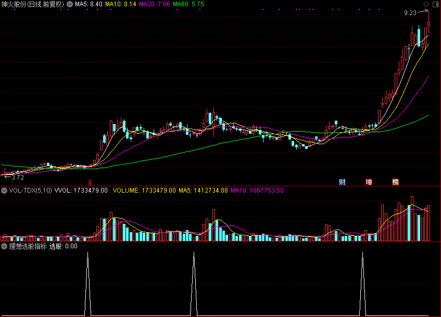The width and height of the screenshot is (441, 317).
Task: Click the red S marker below candles
Action: click(x=90, y=183)
